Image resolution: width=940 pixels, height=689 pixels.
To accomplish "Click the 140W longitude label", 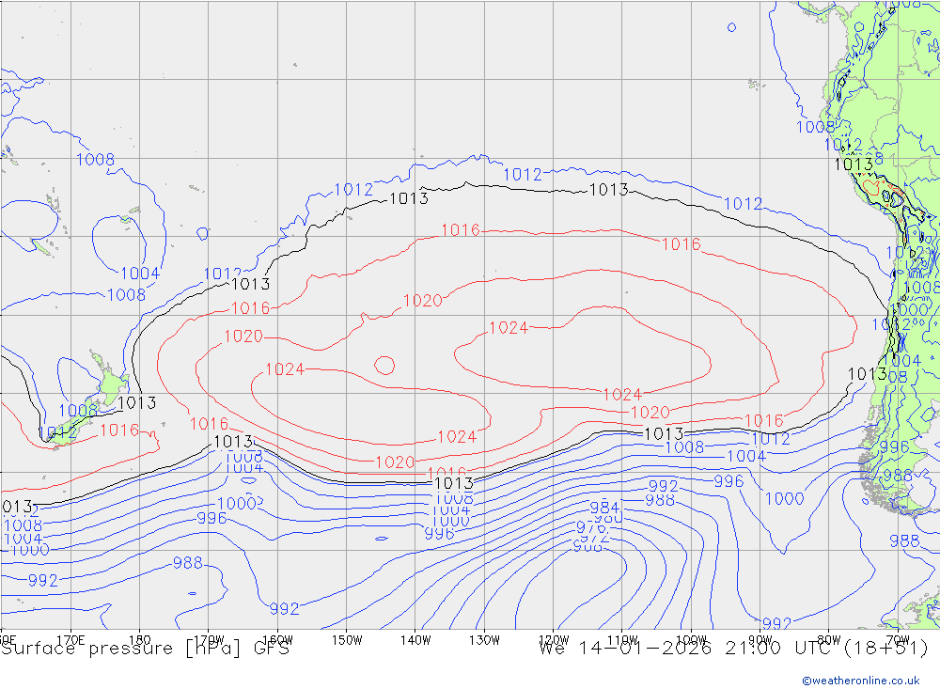I will (x=415, y=640).
